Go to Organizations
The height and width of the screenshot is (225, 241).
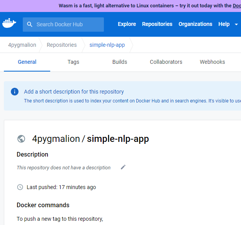coord(195,24)
